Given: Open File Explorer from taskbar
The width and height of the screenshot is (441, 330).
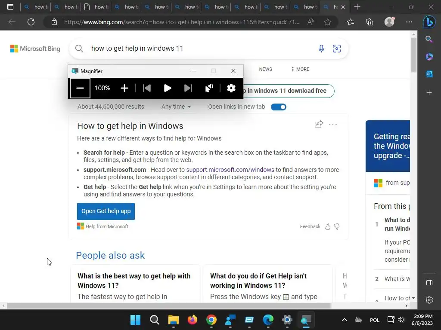Looking at the screenshot, I should coord(174,320).
